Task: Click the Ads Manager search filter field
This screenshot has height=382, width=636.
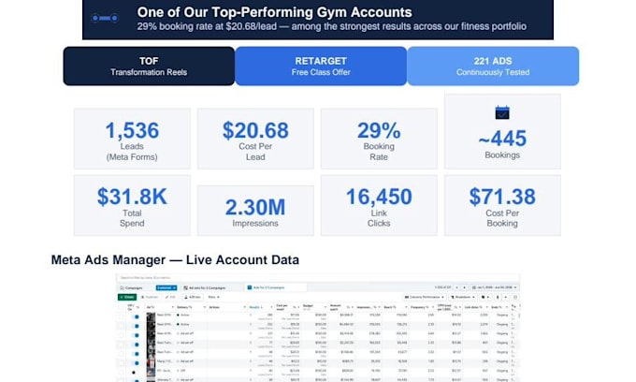Action: point(318,278)
